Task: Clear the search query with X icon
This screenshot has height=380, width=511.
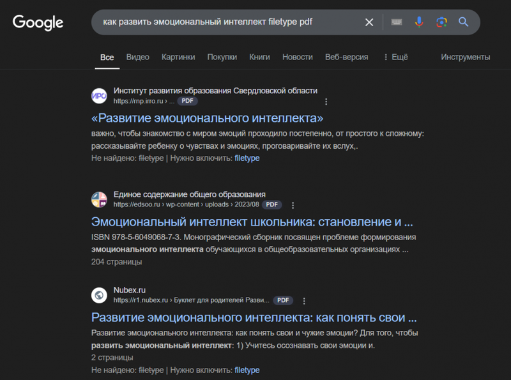Action: (369, 22)
